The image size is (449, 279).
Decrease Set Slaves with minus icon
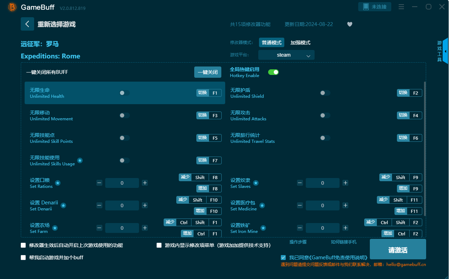pyautogui.click(x=300, y=183)
